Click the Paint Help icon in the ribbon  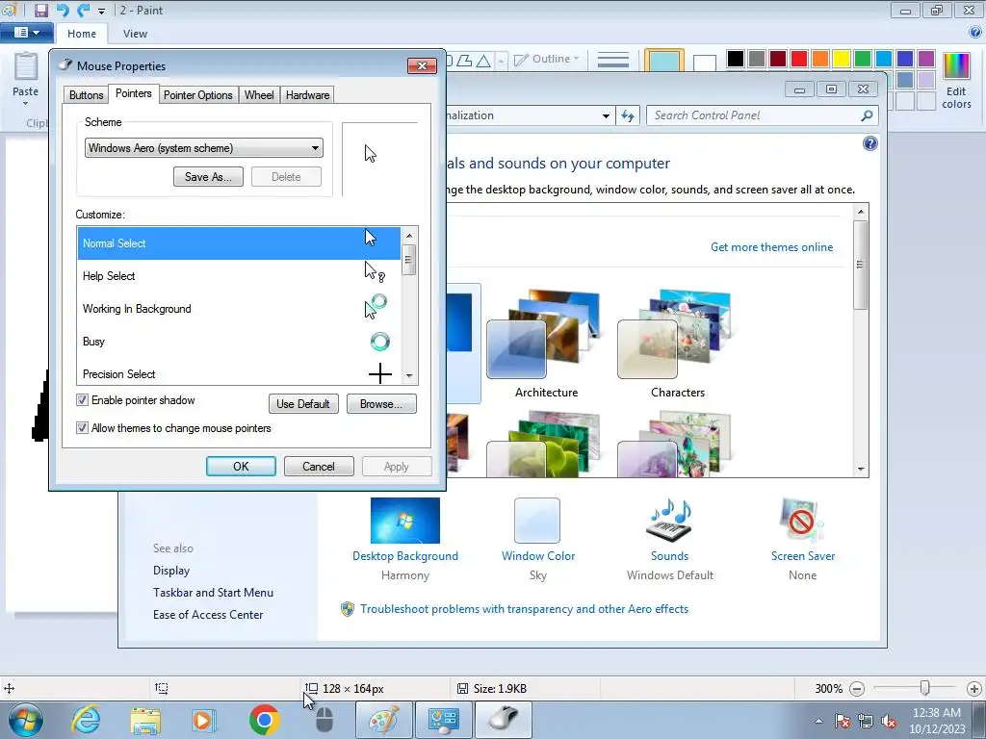click(x=976, y=32)
